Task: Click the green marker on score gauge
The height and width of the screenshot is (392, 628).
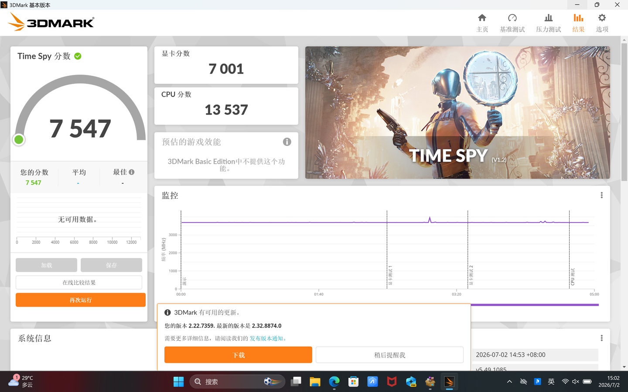Action: 19,139
